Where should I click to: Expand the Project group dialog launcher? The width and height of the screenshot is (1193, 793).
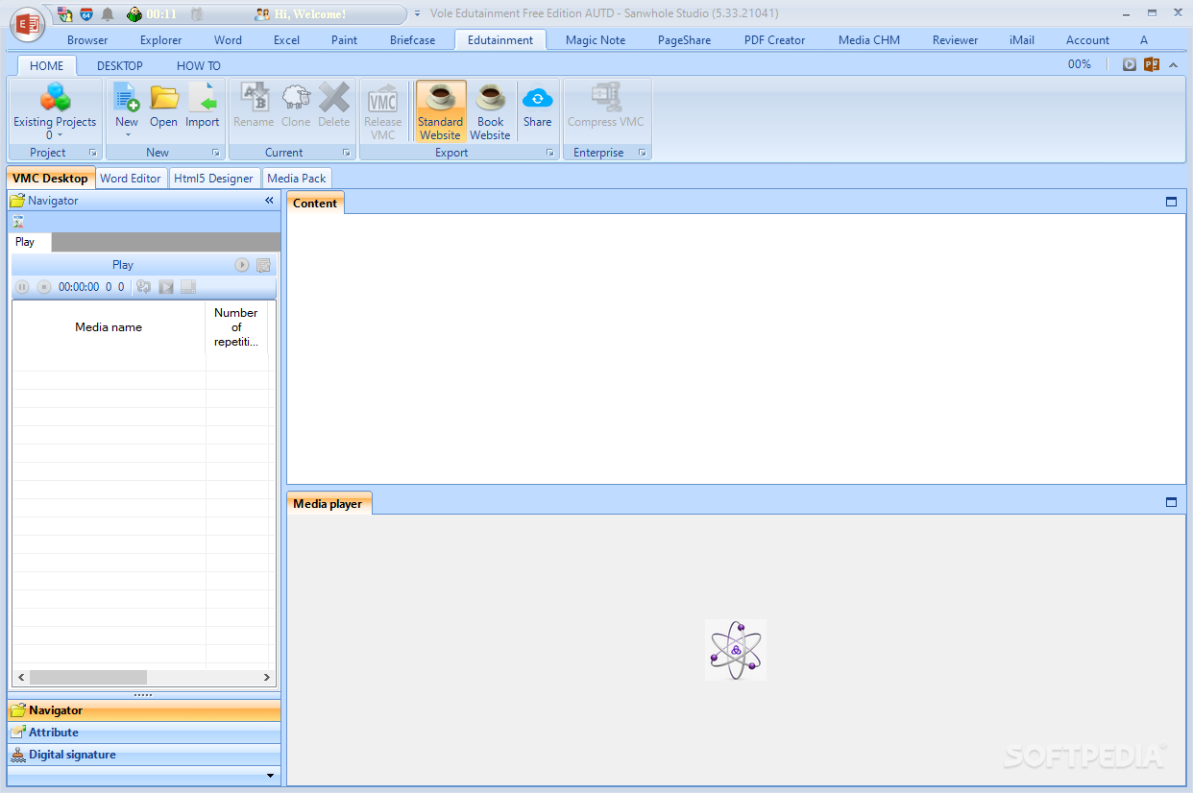(x=93, y=153)
